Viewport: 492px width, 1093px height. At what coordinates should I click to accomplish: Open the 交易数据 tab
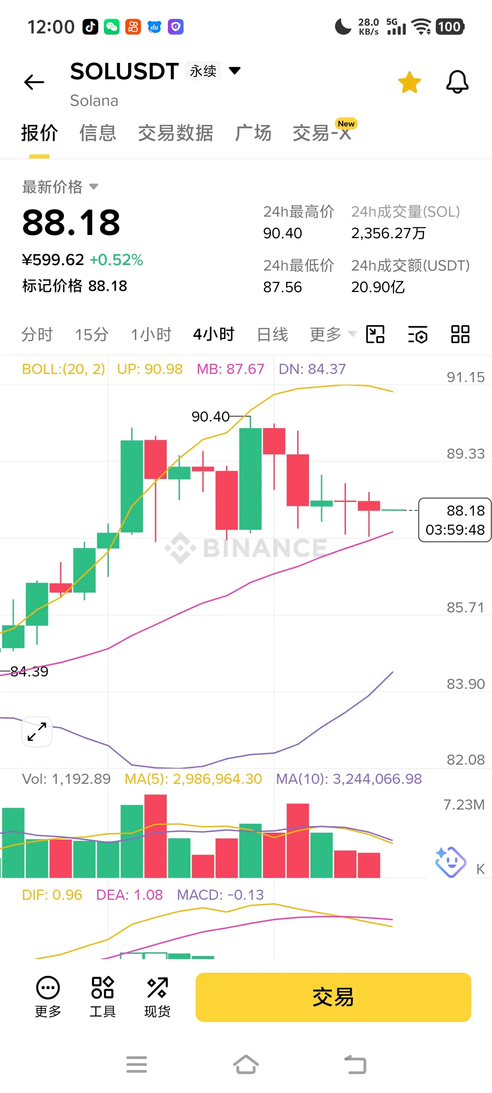pyautogui.click(x=175, y=133)
